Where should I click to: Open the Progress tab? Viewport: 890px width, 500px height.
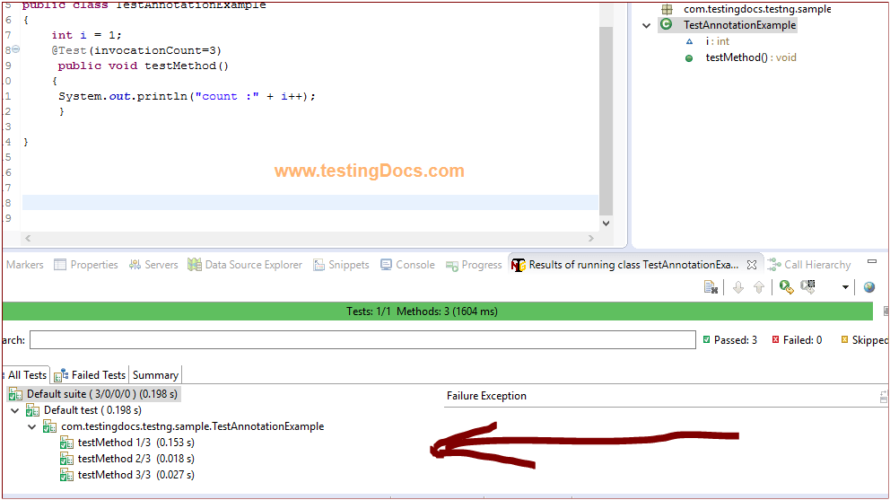pos(474,265)
